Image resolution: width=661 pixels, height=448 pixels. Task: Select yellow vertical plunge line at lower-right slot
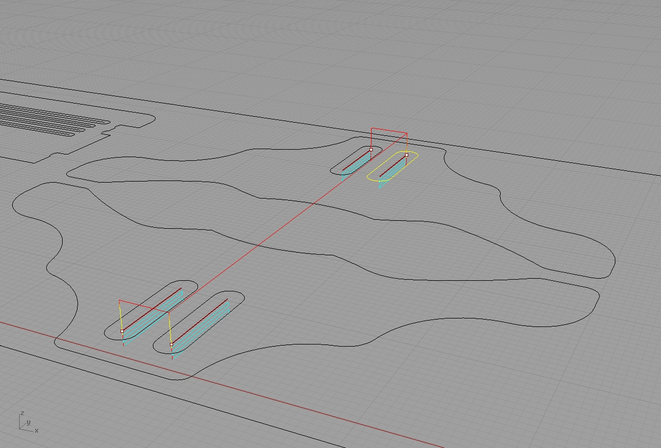tap(170, 329)
